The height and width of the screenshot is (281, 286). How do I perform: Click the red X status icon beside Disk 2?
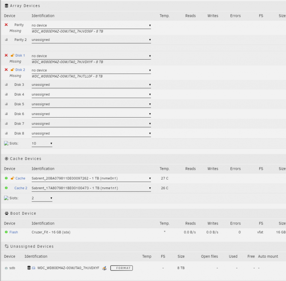6,70
